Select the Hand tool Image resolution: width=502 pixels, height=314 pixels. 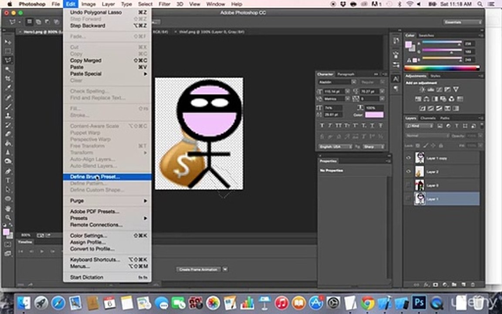[x=8, y=208]
